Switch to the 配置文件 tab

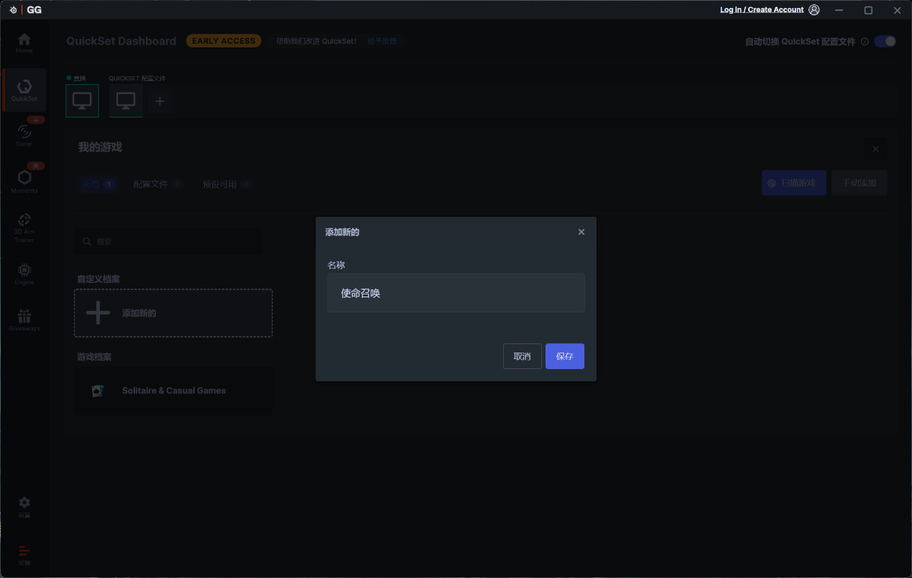click(157, 185)
